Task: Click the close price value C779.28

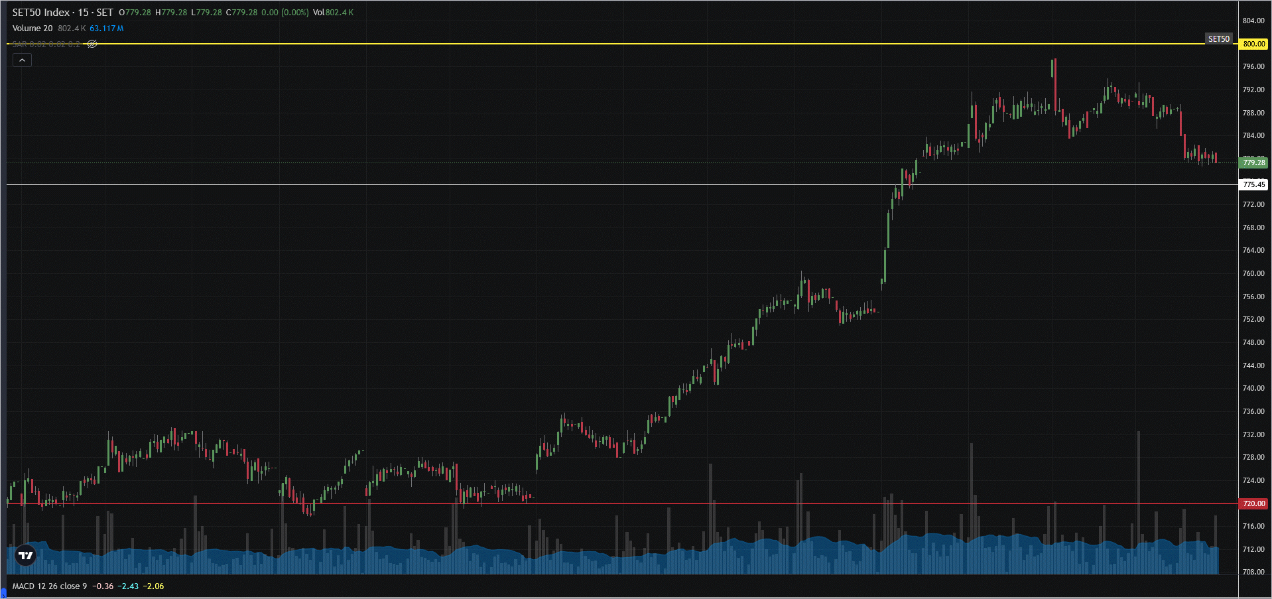Action: coord(241,13)
